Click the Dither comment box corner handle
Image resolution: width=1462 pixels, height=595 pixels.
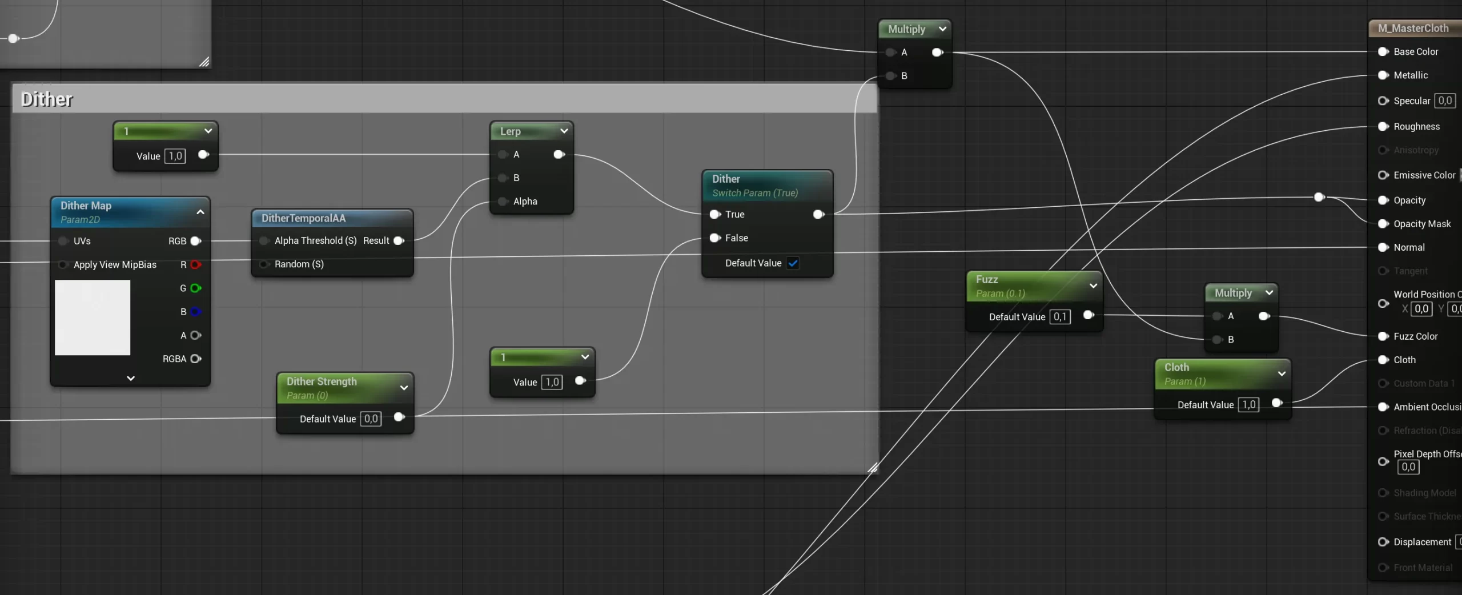pos(873,468)
